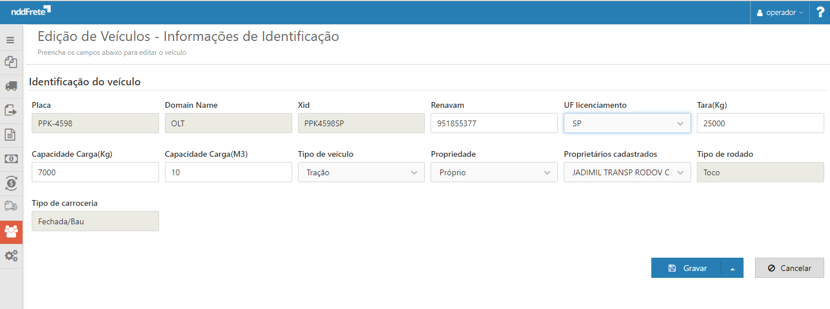Click the exit arrow sidebar icon
Screen dimensions: 830x309
(10, 110)
